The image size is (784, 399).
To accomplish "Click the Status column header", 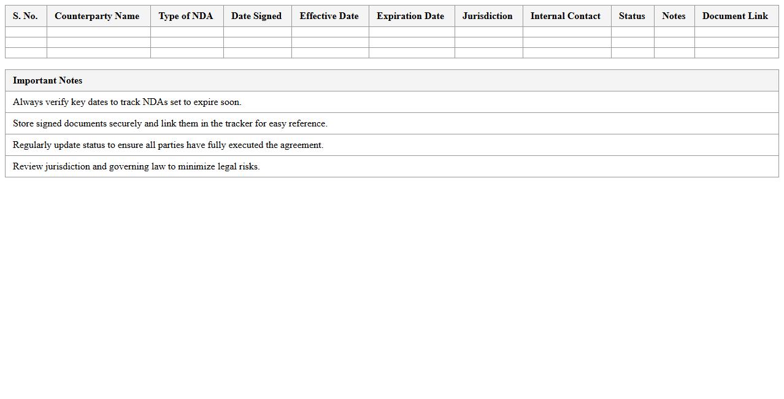I will tap(632, 16).
